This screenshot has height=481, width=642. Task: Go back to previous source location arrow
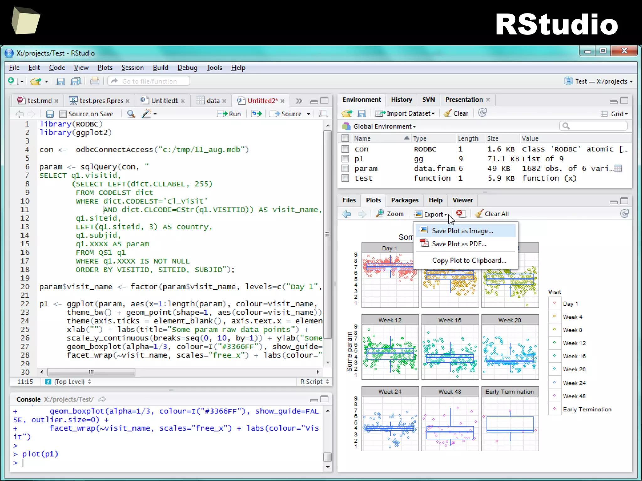[19, 114]
